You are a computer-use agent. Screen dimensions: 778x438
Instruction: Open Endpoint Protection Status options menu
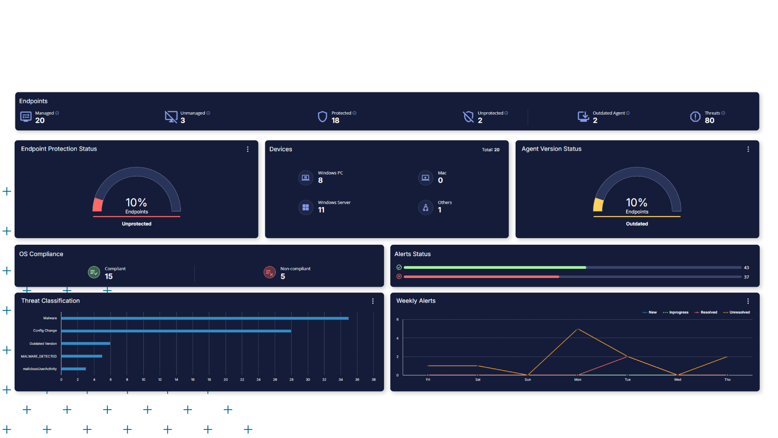[x=248, y=149]
